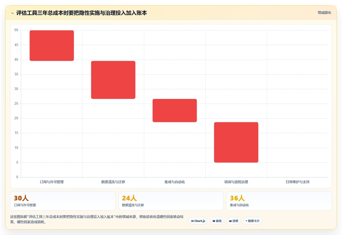
Task: Click the 培训与流程治理 x-axis label
Action: [x=236, y=182]
